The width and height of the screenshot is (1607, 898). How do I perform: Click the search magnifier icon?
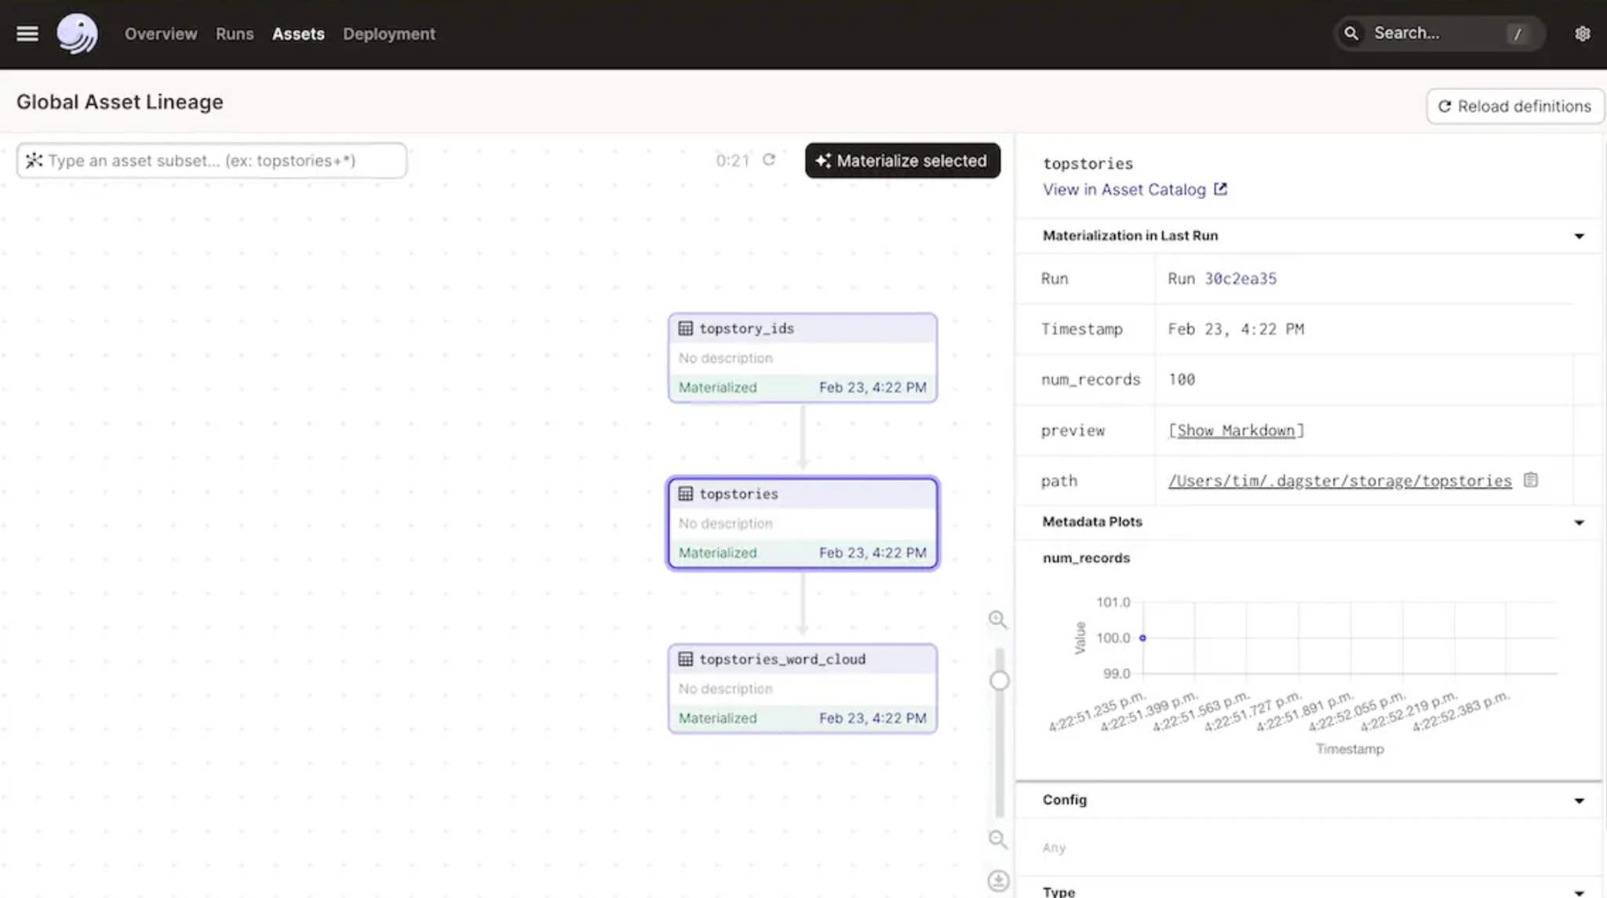click(x=1351, y=34)
